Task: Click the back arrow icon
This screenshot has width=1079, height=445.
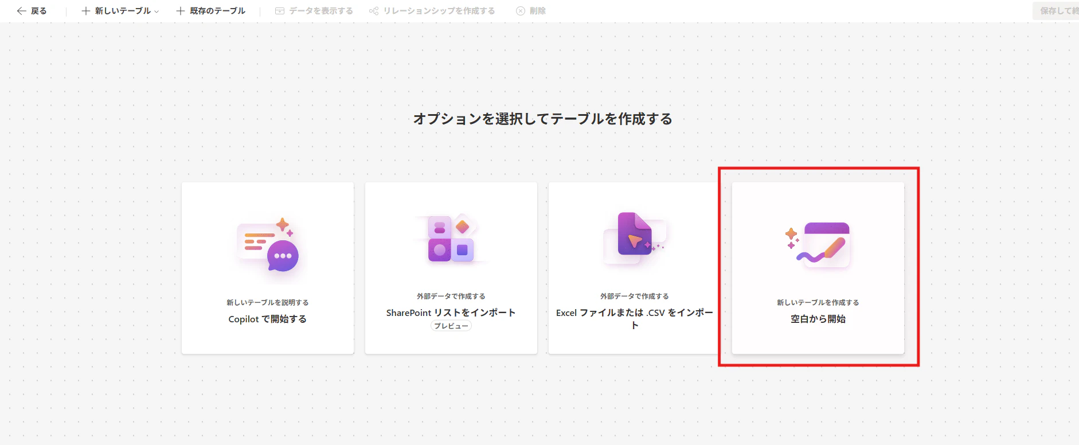Action: 22,11
